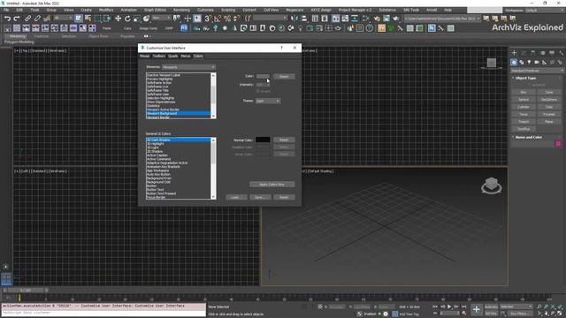Open the Rendering menu
The image size is (566, 318).
point(181,10)
